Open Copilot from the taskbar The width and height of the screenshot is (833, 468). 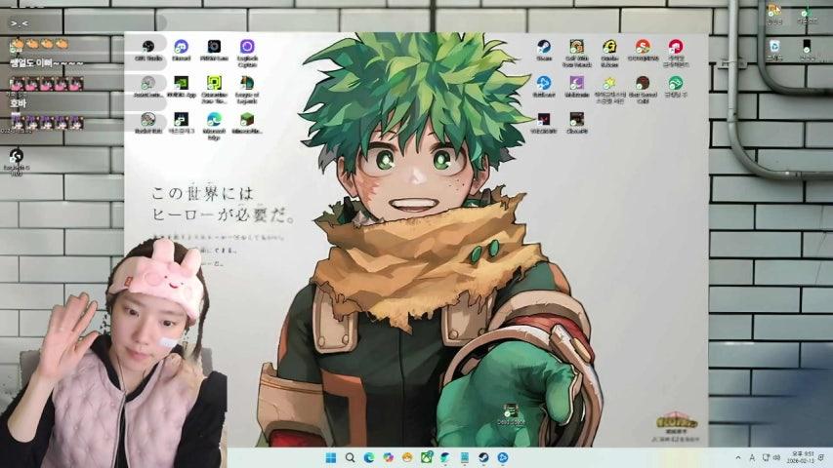click(x=388, y=457)
